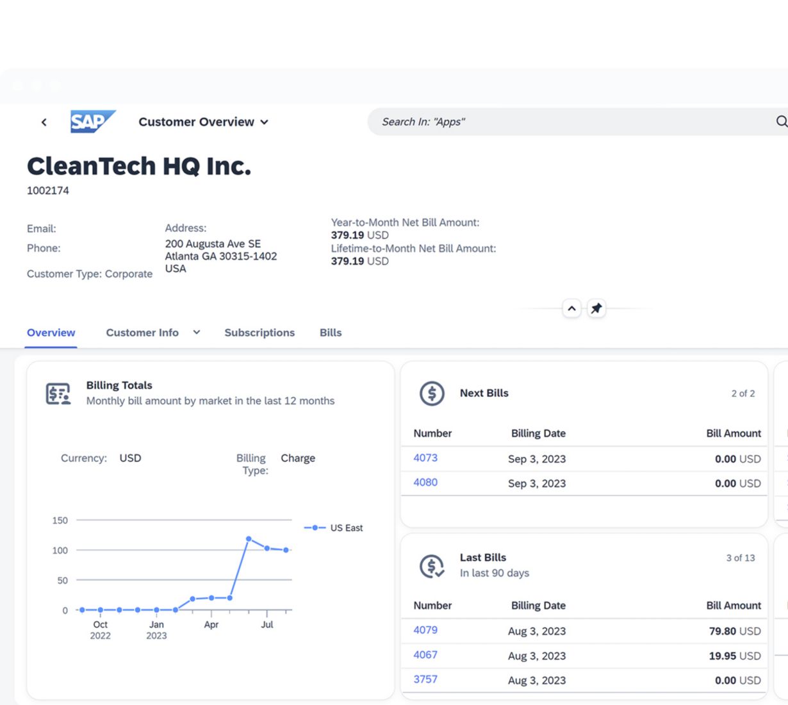
Task: Click the Next Bills dollar icon
Action: point(432,394)
